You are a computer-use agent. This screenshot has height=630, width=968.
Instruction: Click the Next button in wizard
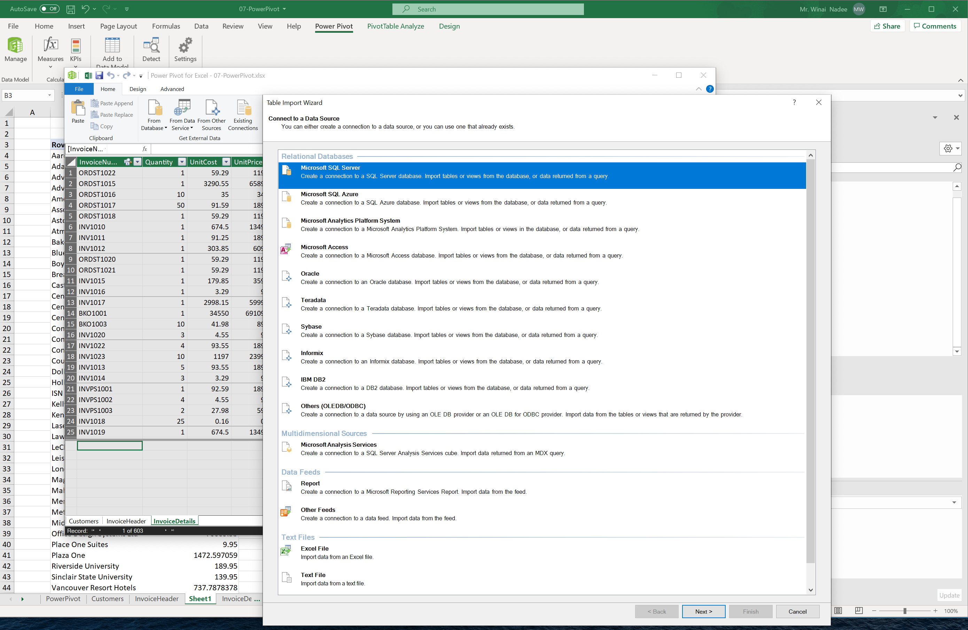coord(704,611)
